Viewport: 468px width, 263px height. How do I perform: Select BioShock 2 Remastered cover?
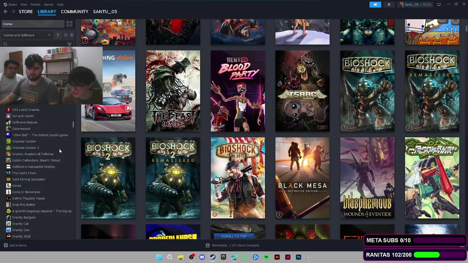coord(173,178)
